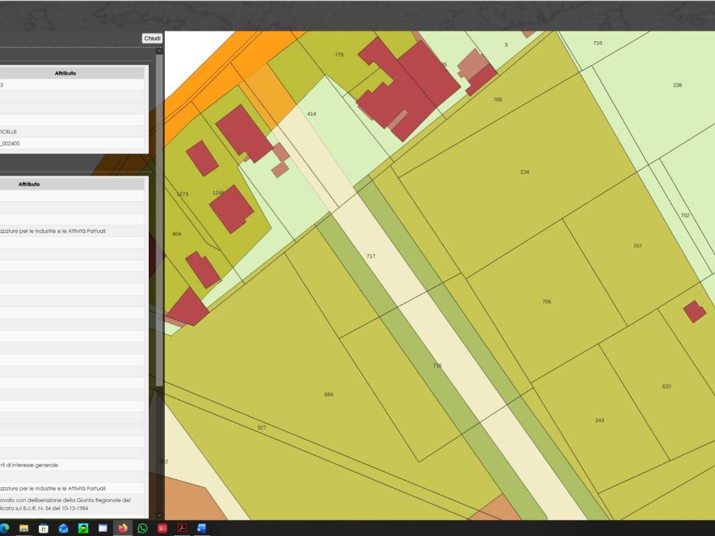Click the upper table's Attributo column header

tap(66, 73)
